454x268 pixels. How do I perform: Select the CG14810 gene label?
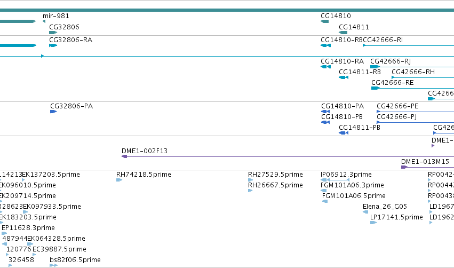336,16
